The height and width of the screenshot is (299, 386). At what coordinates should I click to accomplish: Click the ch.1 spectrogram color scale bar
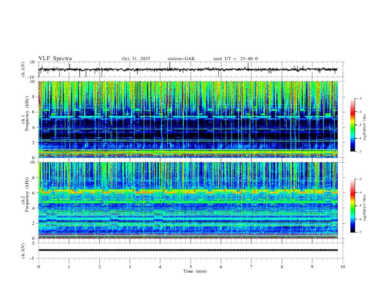coord(353,125)
